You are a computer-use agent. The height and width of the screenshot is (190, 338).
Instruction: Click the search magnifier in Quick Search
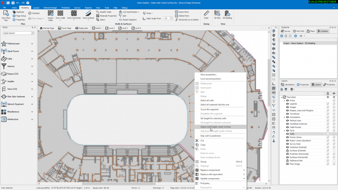click(x=33, y=33)
